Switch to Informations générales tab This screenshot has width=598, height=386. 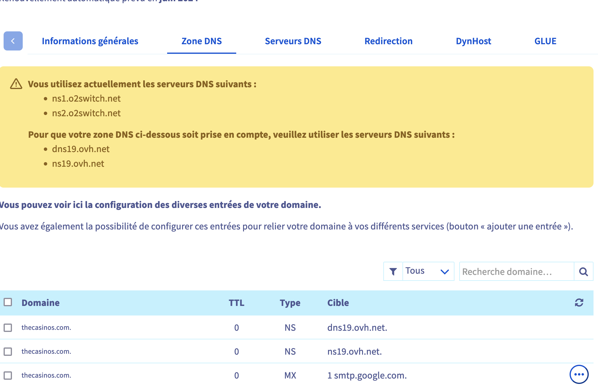click(x=90, y=41)
